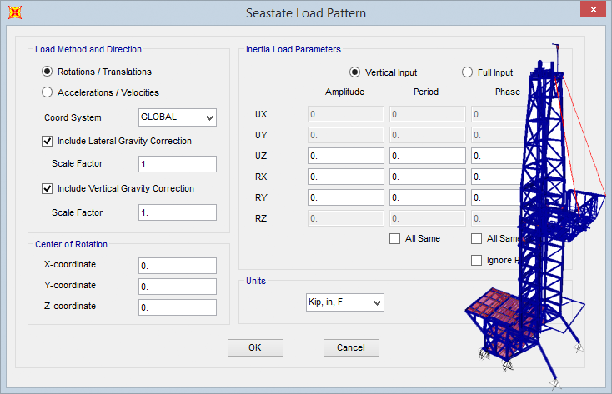Screen dimensions: 612x394
Task: Select the UZ Amplitude input box
Action: tap(345, 156)
